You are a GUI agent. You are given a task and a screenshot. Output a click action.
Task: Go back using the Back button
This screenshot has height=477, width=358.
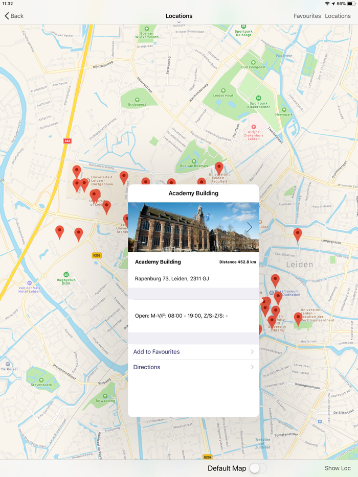(x=14, y=16)
